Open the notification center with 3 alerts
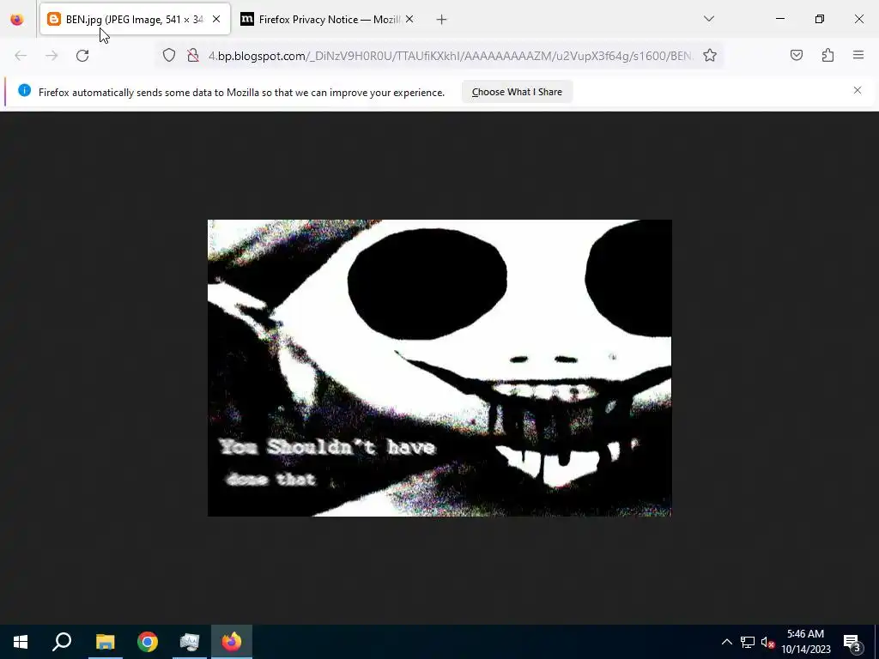This screenshot has height=659, width=879. (x=852, y=642)
